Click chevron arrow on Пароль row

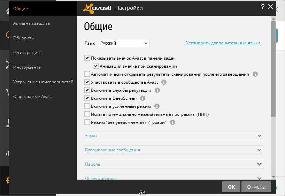pyautogui.click(x=259, y=164)
